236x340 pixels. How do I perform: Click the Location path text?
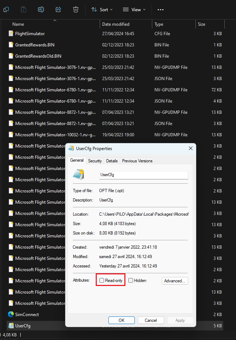tap(144, 214)
